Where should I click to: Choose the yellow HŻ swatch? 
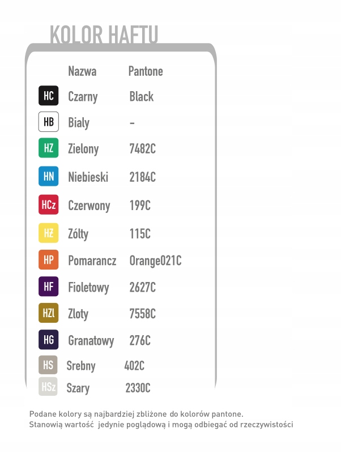click(49, 233)
